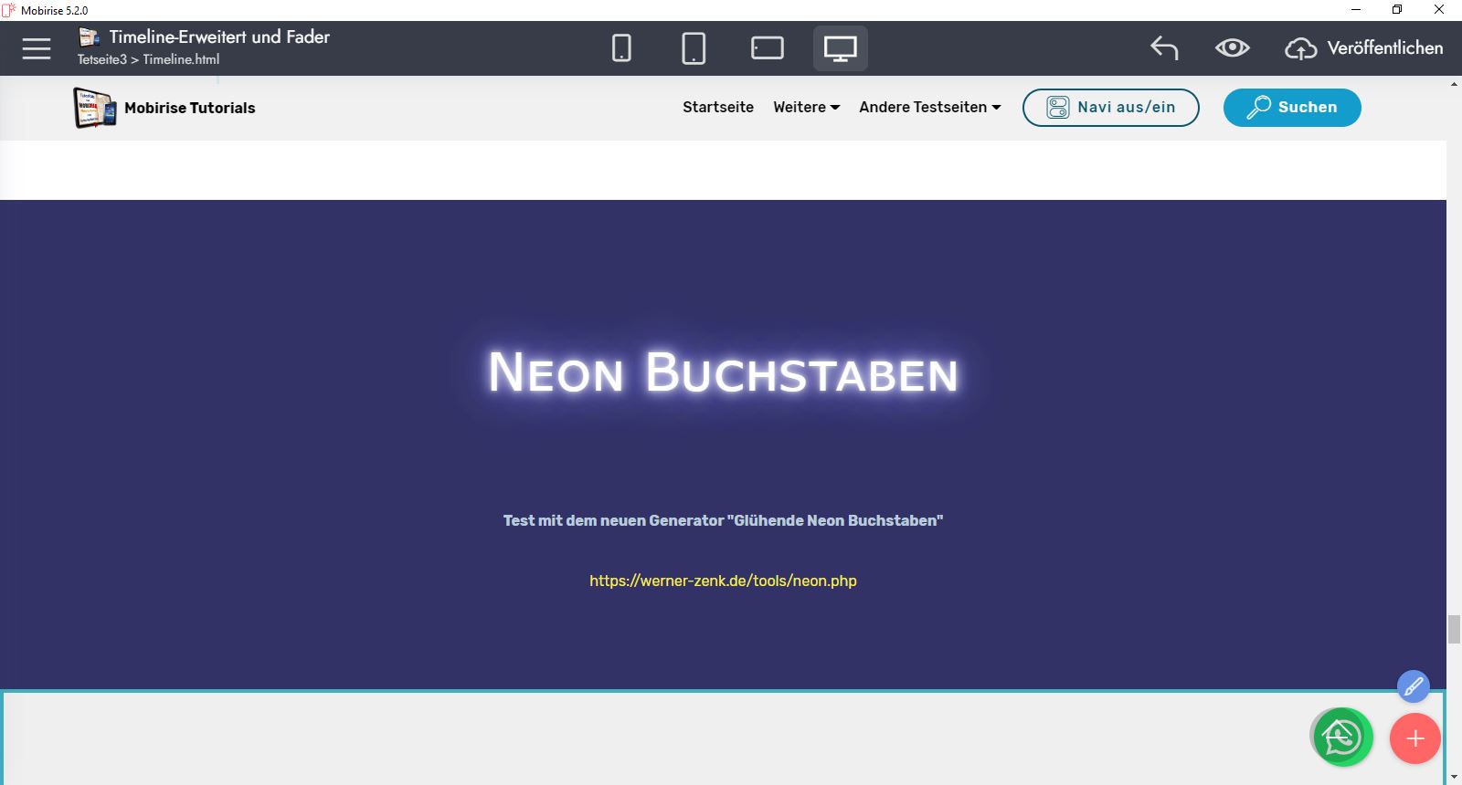
Task: Toggle Navi aus/ein button
Action: (1110, 108)
